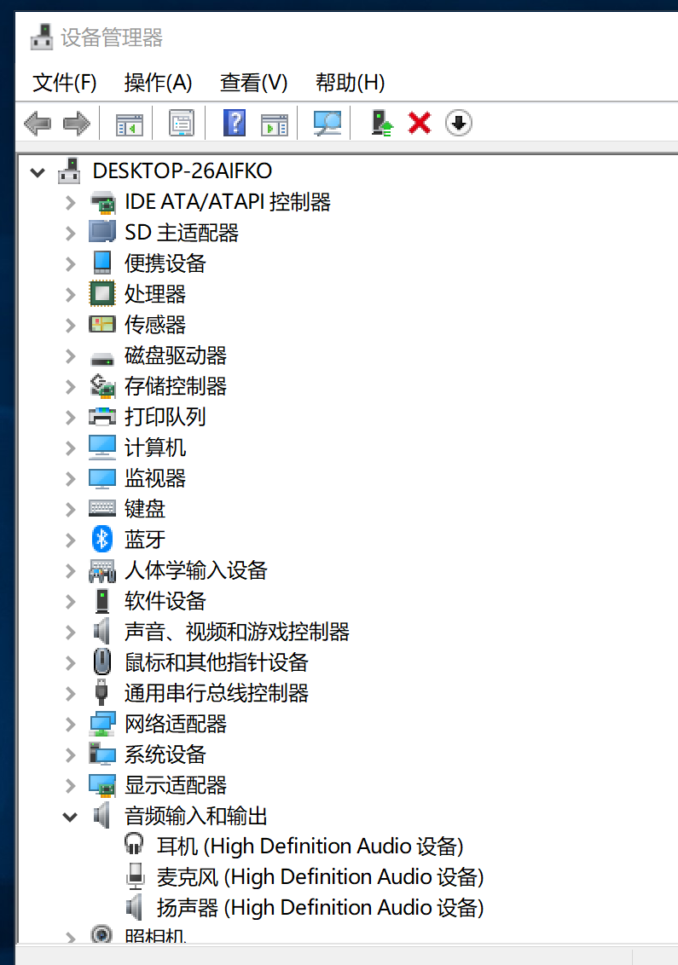This screenshot has height=965, width=678.
Task: Expand the 系统设备 node chevron
Action: (x=70, y=755)
